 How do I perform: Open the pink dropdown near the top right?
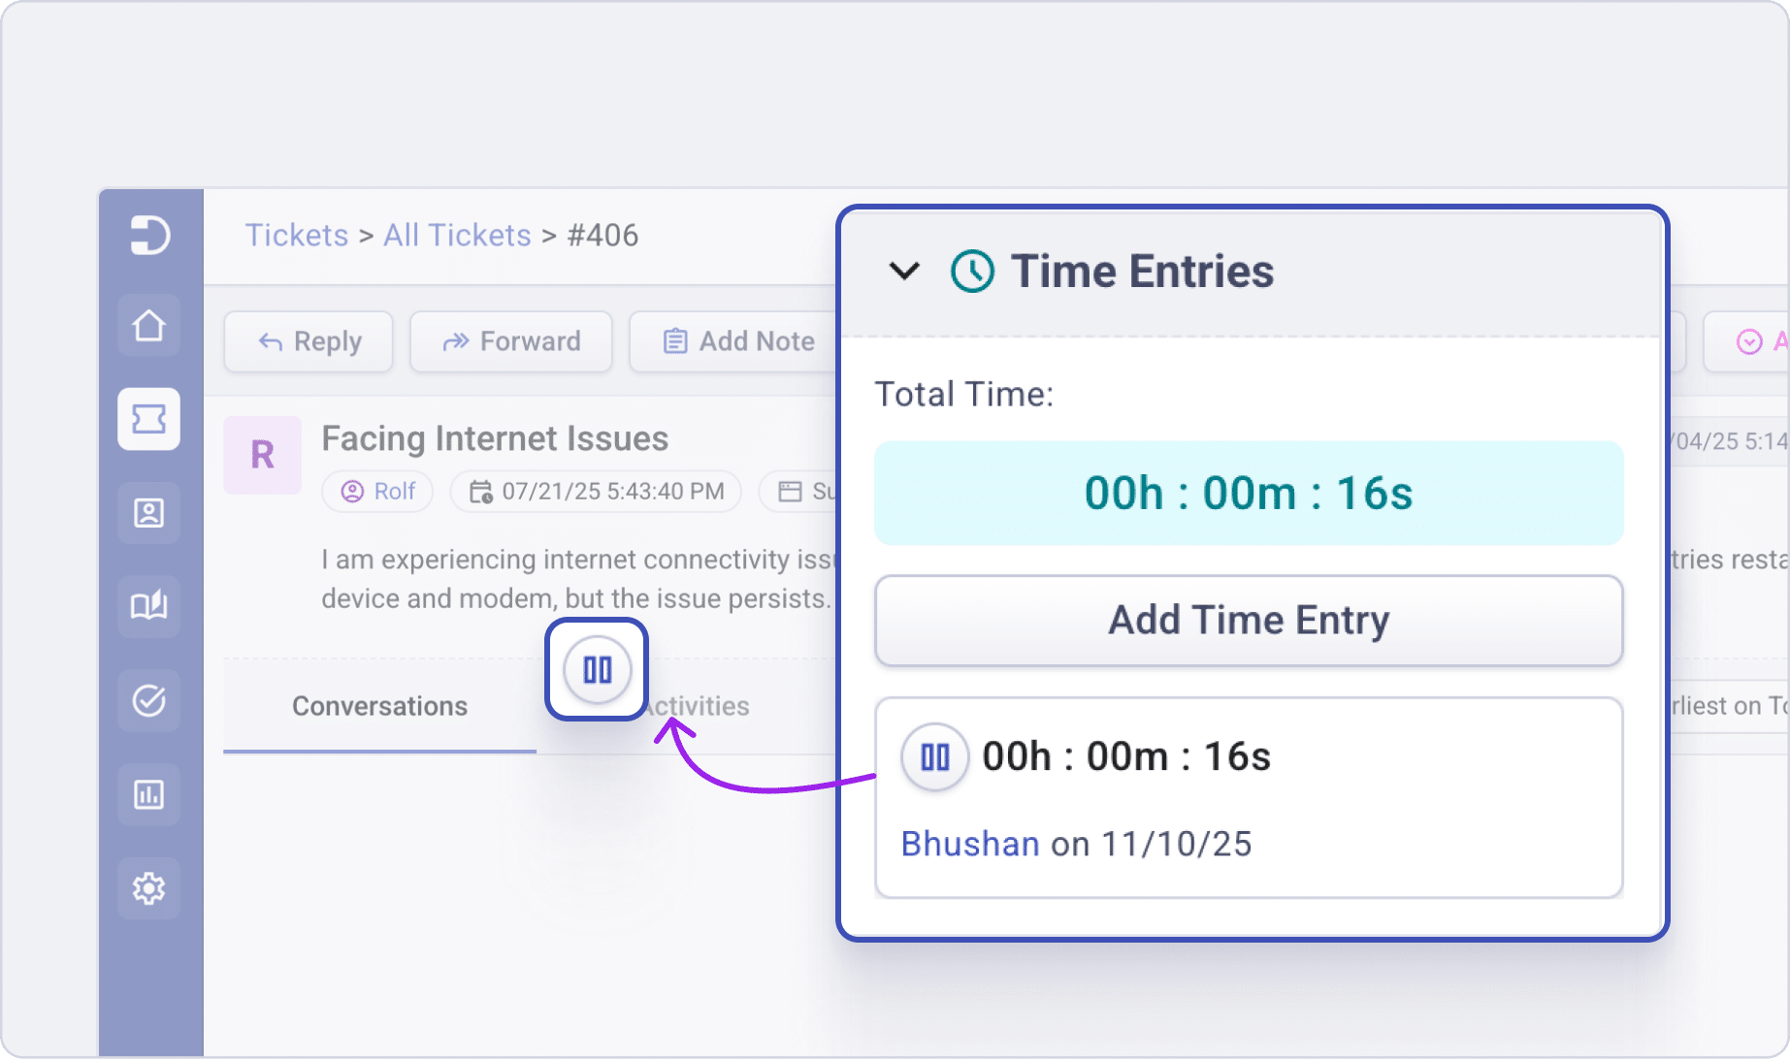tap(1748, 341)
